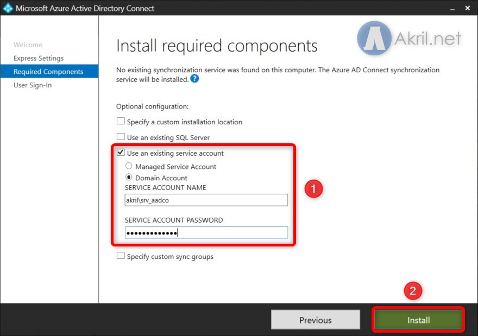Minimize the Azure AD Connect window

(452, 8)
